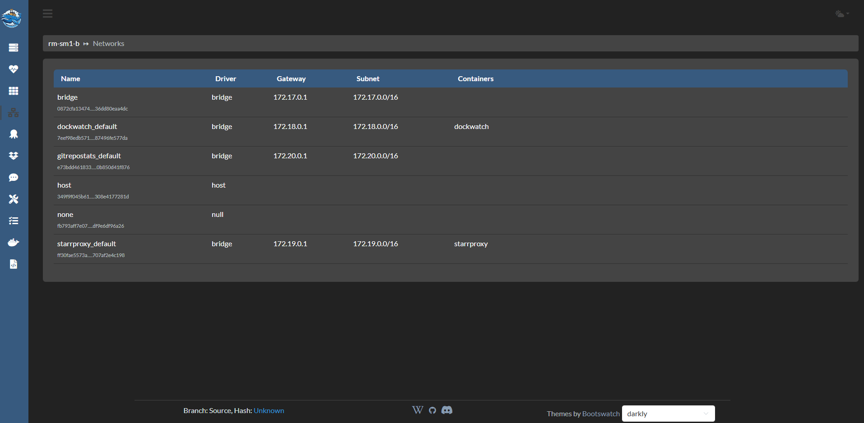The image size is (864, 423).
Task: Click the dockwatch container name
Action: pyautogui.click(x=471, y=126)
